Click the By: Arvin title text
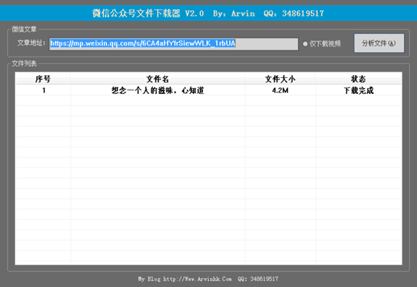Viewport: 417px width, 287px height. pyautogui.click(x=234, y=13)
